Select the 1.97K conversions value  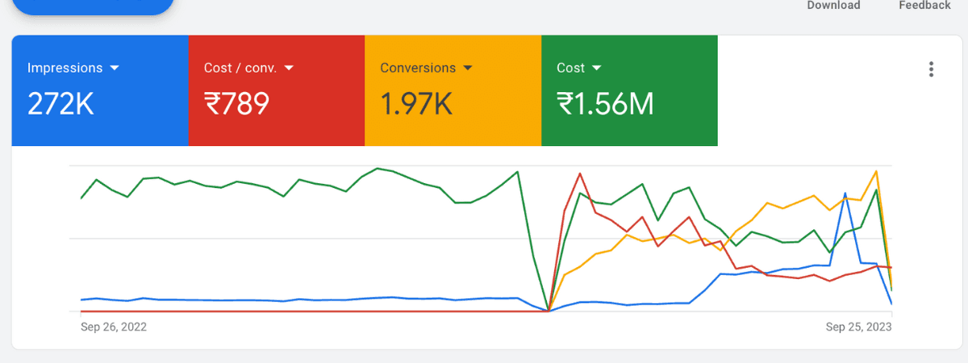415,104
